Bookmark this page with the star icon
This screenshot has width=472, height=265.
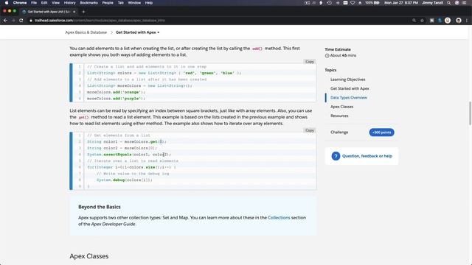pos(422,21)
